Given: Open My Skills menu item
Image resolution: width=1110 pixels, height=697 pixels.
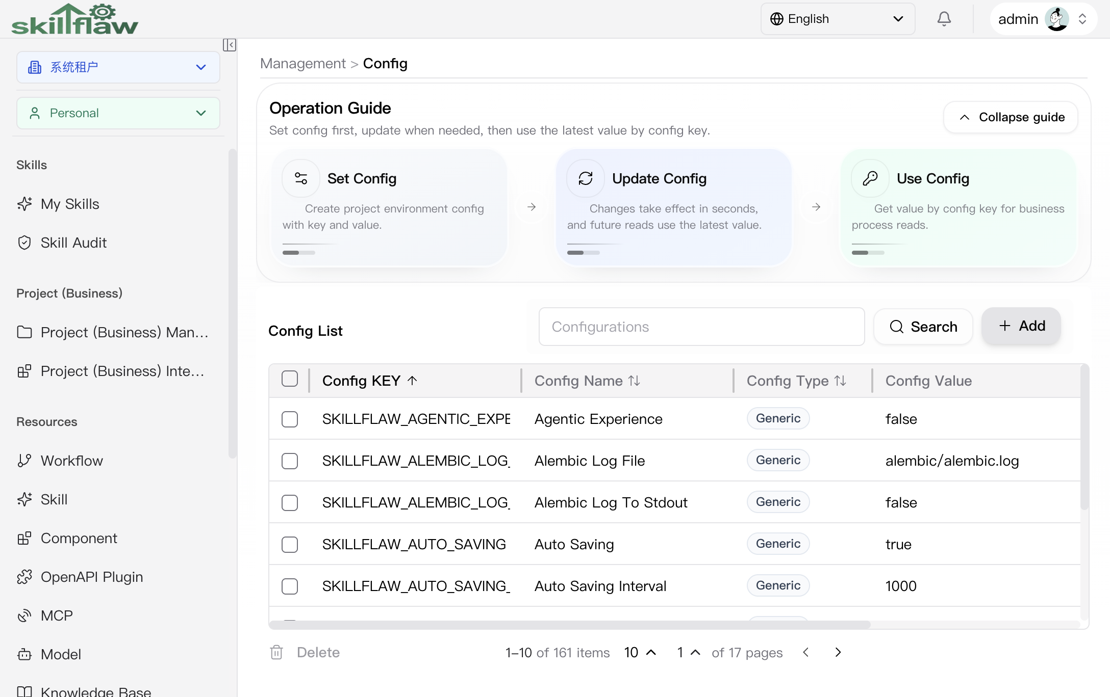Looking at the screenshot, I should click(x=118, y=204).
